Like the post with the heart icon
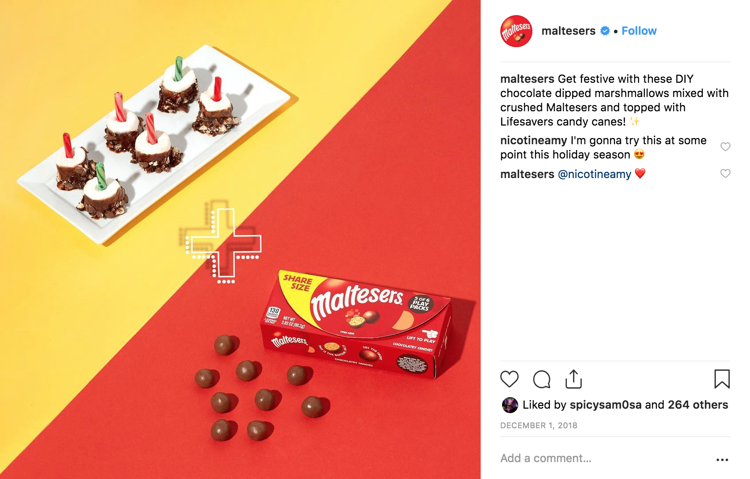 509,379
